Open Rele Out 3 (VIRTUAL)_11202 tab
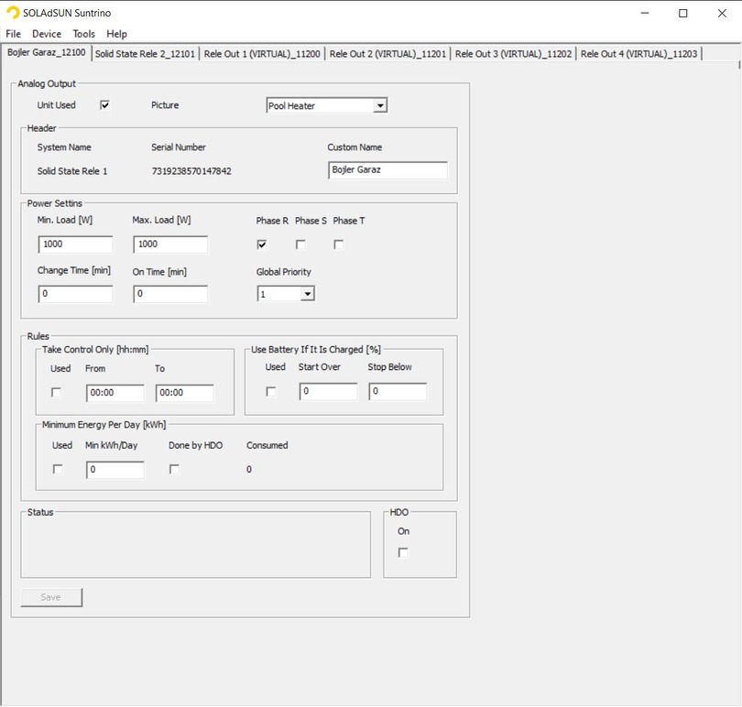 tap(513, 54)
